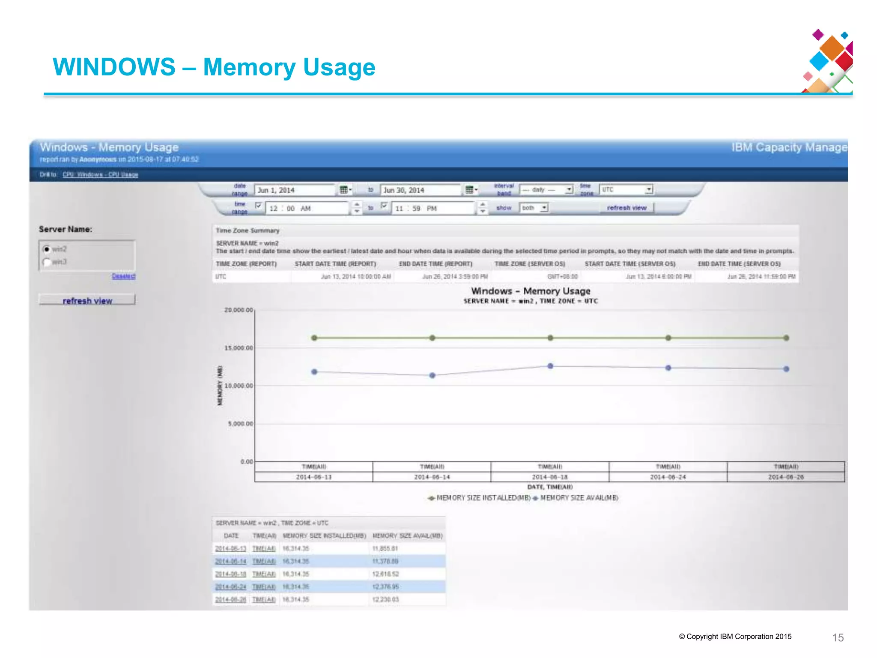Image resolution: width=877 pixels, height=658 pixels.
Task: Click installed memory point for 2014-06-13
Action: tap(314, 338)
